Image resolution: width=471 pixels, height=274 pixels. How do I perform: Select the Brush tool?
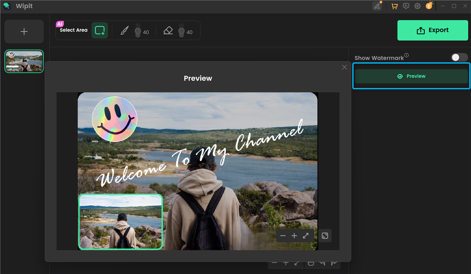coord(124,30)
